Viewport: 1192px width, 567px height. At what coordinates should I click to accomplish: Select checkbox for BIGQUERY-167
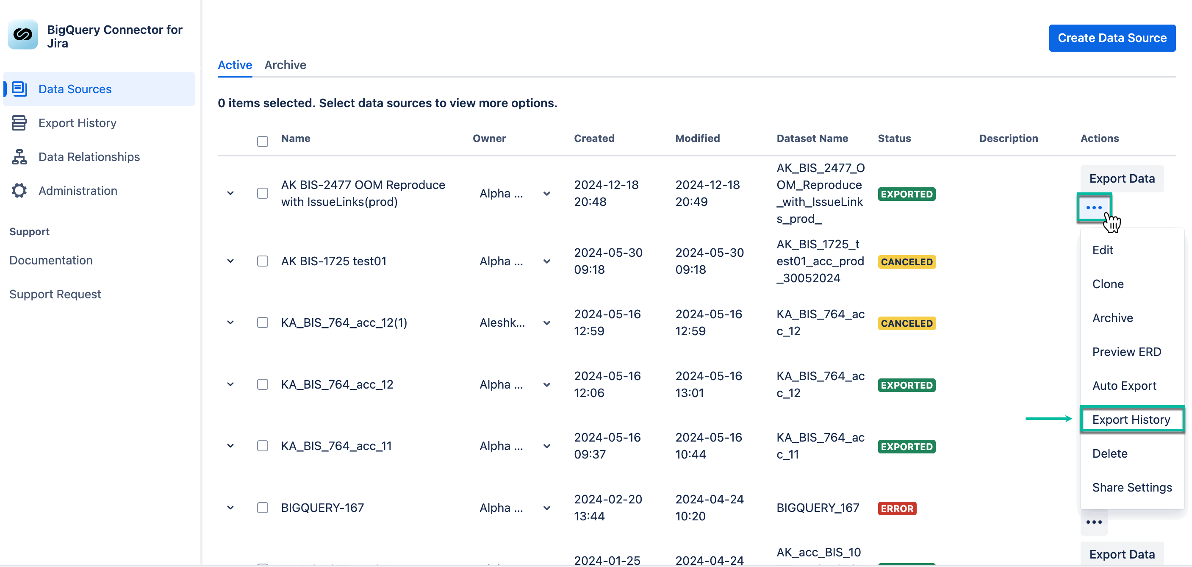(x=262, y=508)
